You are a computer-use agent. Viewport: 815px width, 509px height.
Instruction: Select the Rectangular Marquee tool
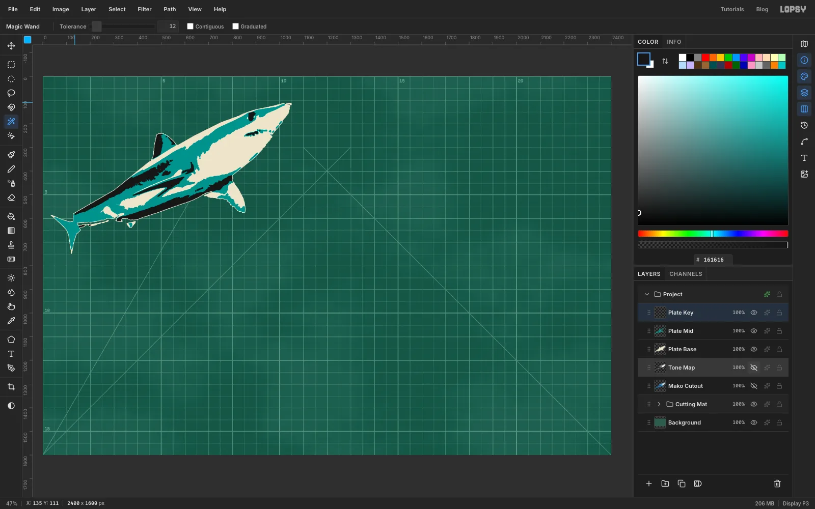11,65
